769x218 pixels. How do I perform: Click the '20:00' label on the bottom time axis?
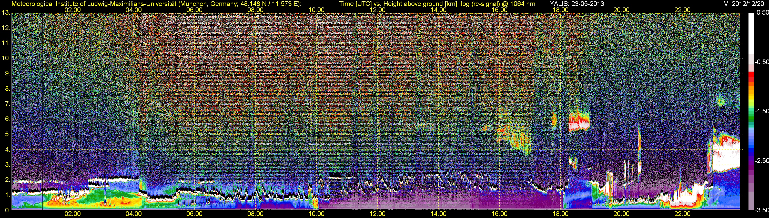click(622, 214)
